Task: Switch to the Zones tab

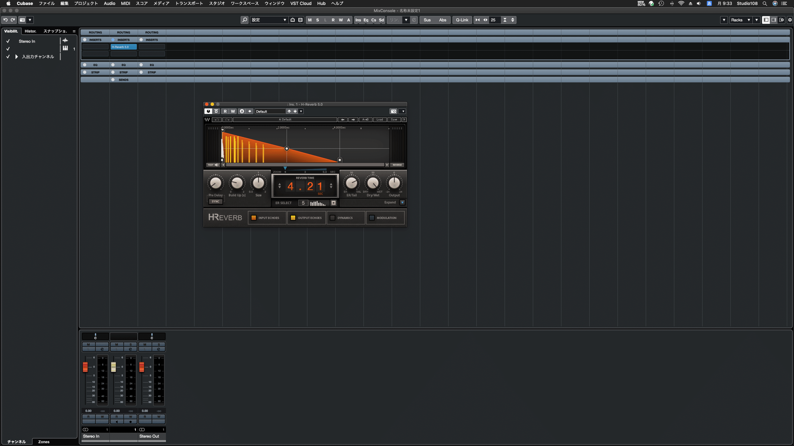Action: (44, 442)
